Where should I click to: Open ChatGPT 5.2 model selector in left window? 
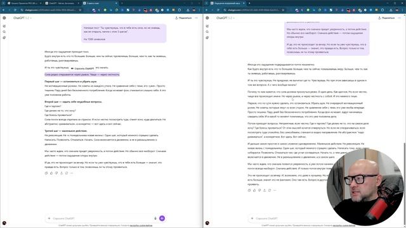(23, 18)
